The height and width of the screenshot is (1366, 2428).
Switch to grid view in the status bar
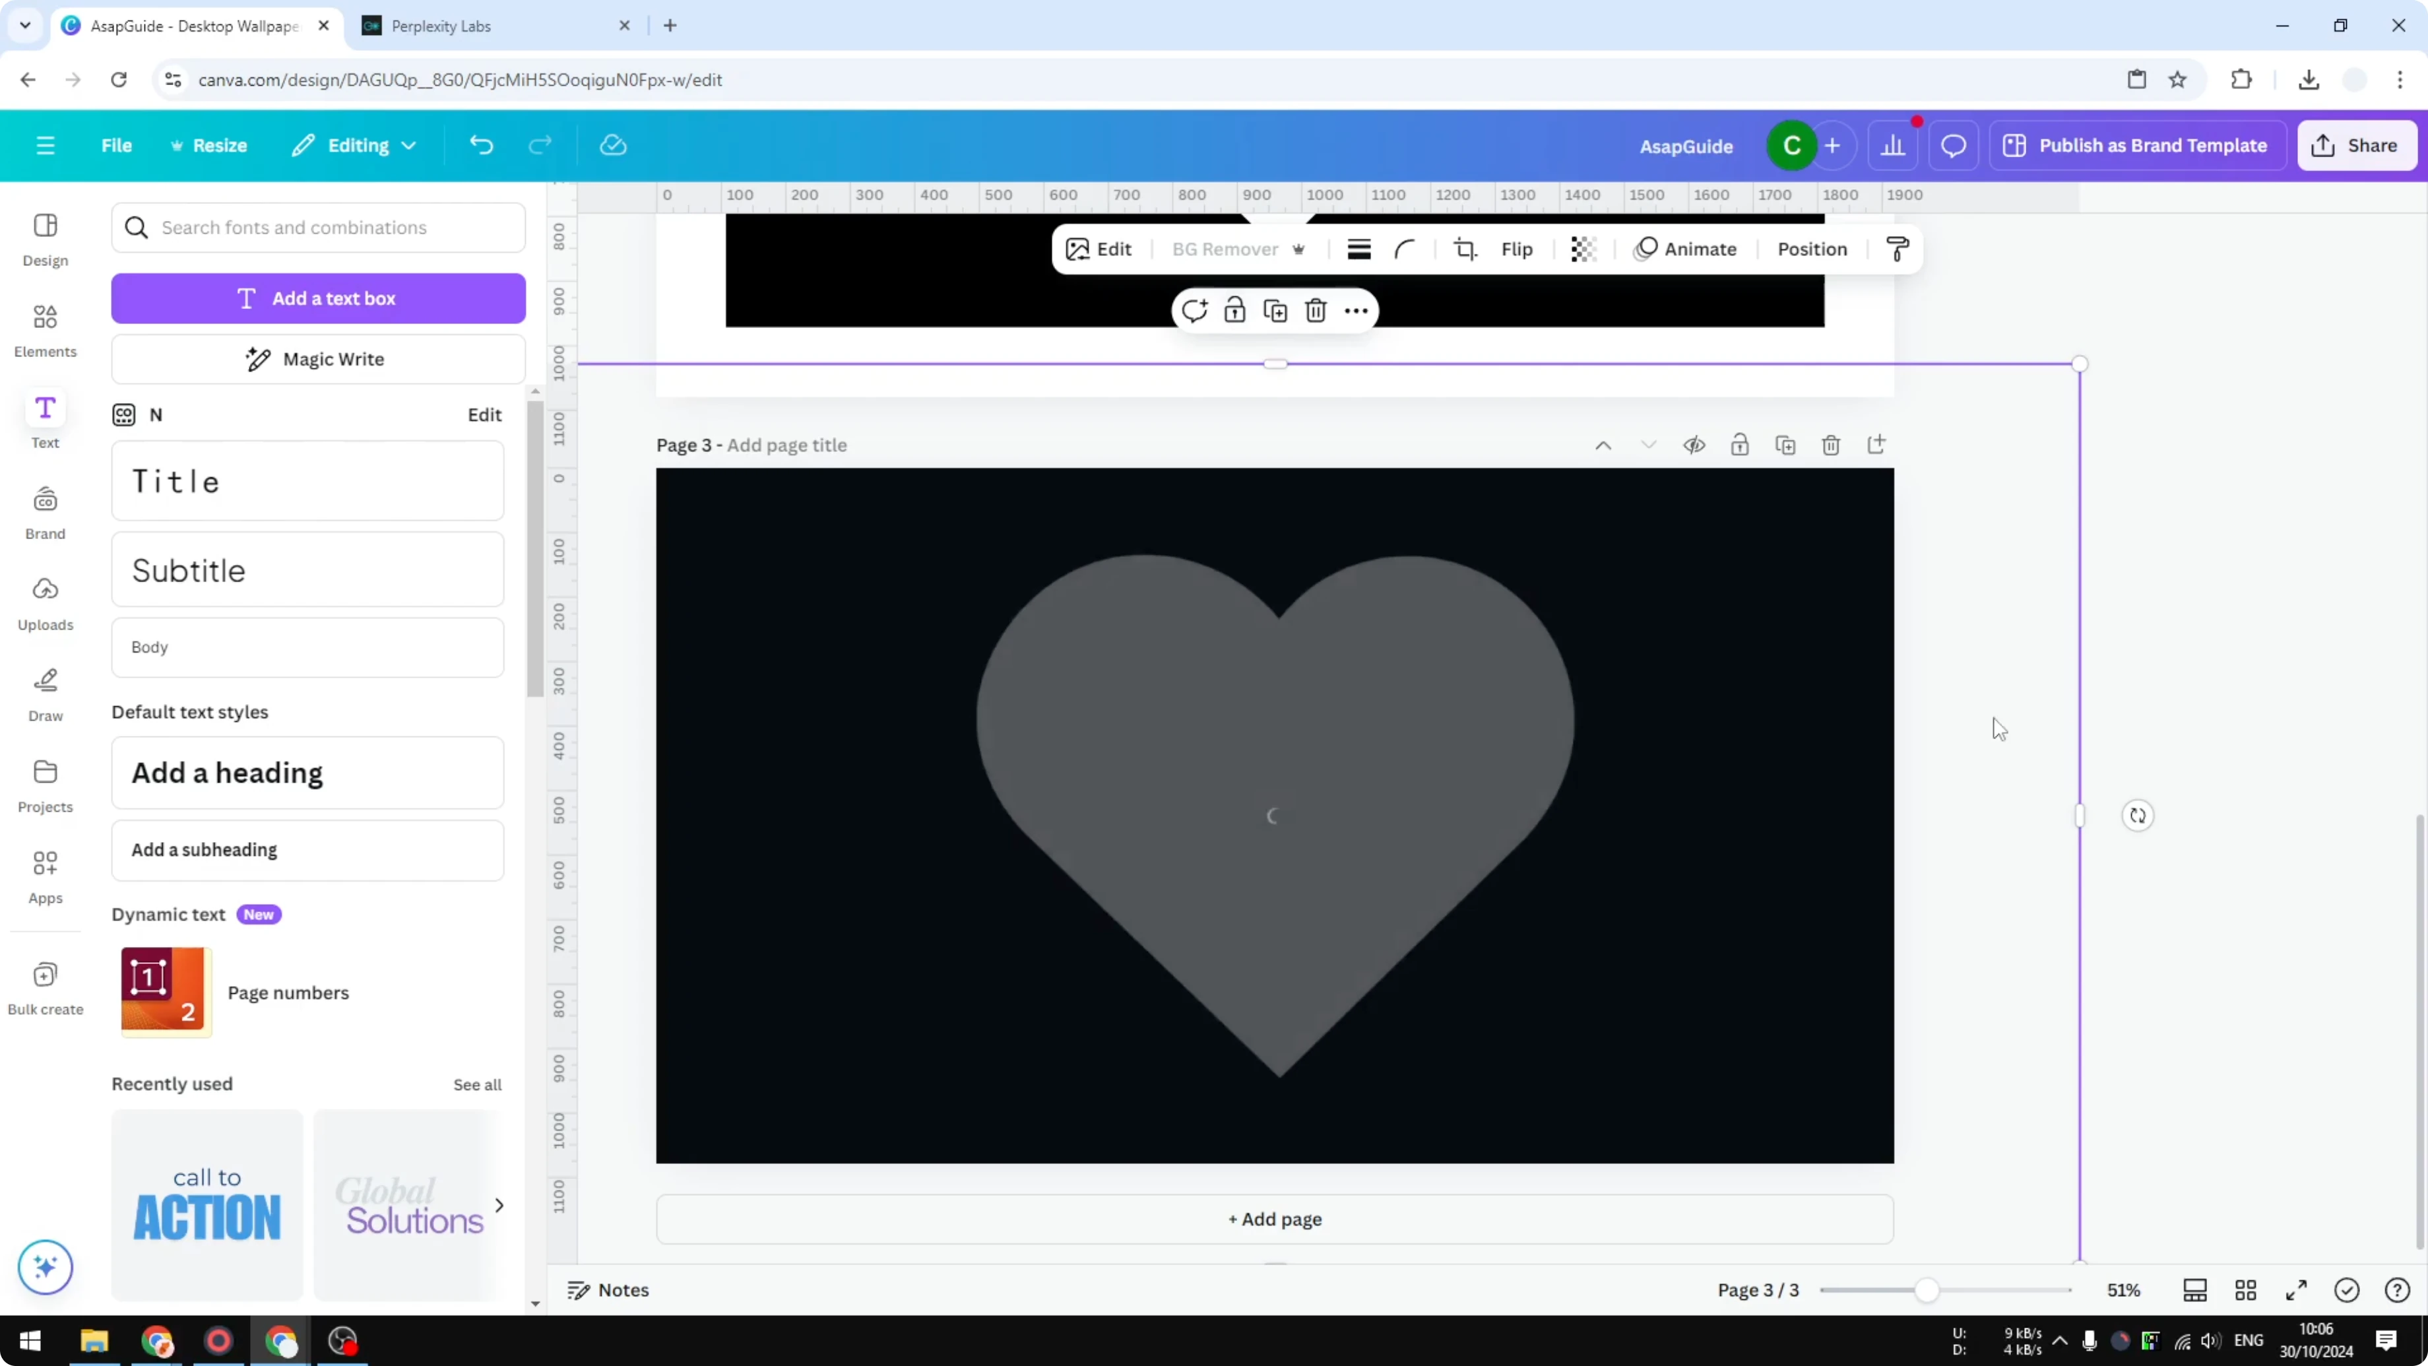pyautogui.click(x=2246, y=1289)
